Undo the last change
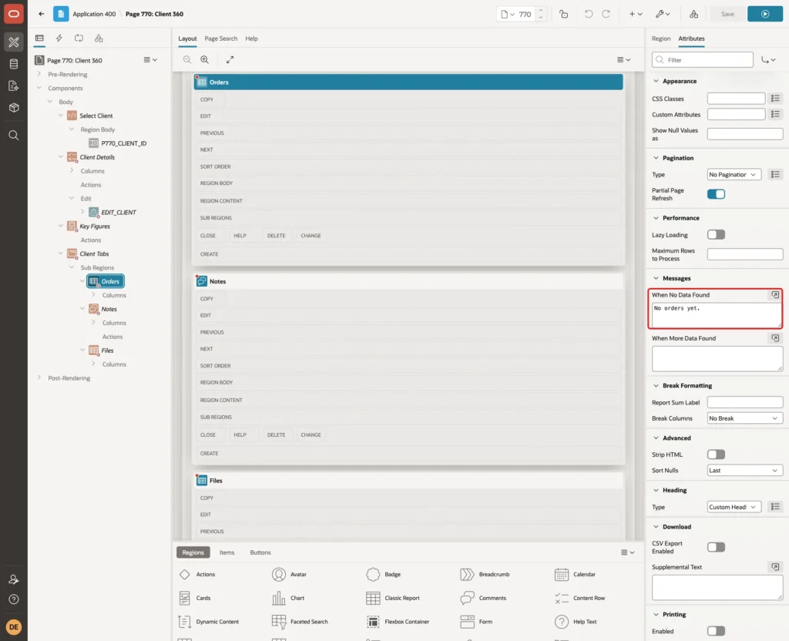The width and height of the screenshot is (789, 641). (588, 14)
